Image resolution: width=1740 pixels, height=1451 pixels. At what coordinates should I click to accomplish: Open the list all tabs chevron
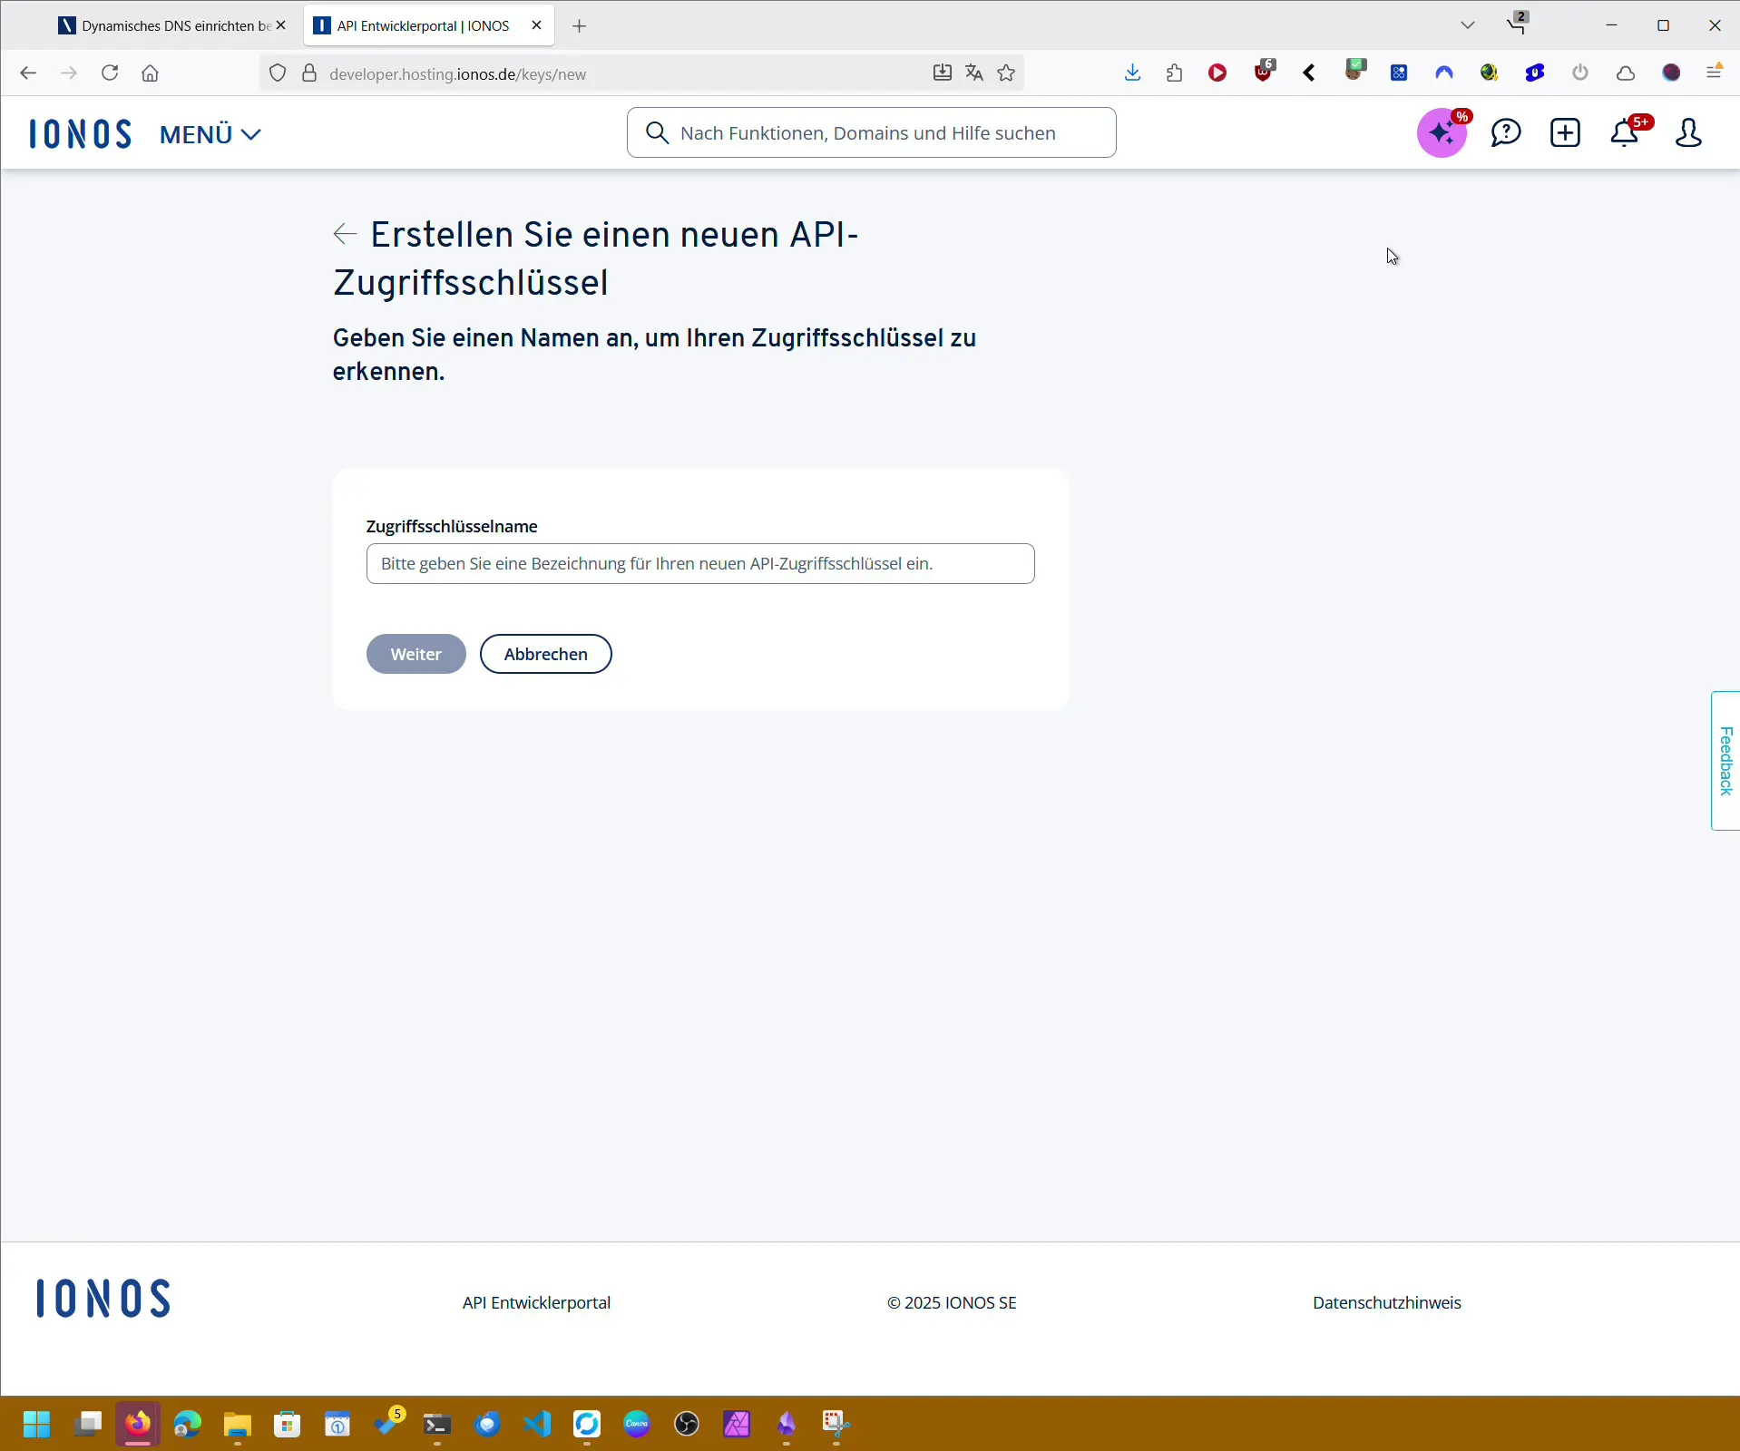click(1468, 25)
